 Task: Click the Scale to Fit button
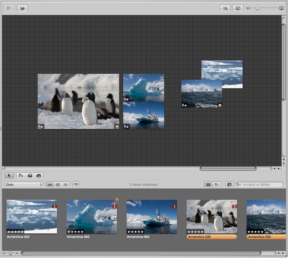pyautogui.click(x=238, y=8)
